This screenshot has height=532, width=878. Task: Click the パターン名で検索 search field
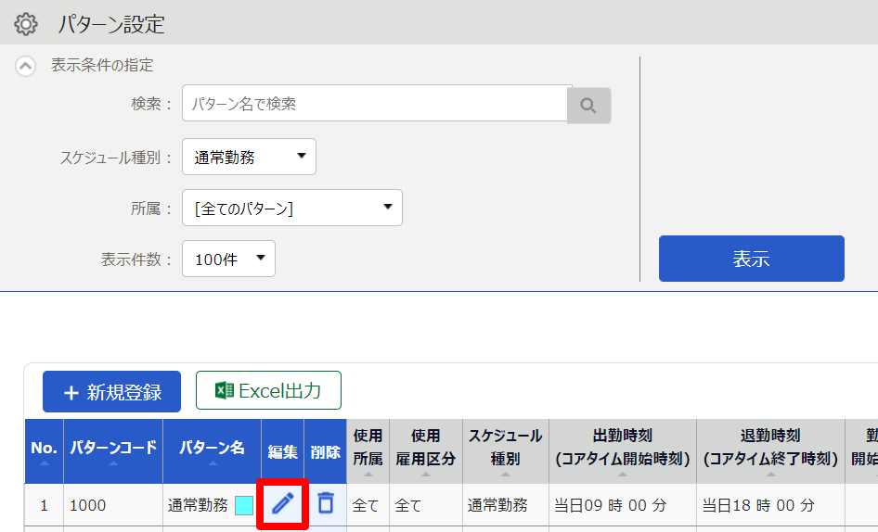375,104
